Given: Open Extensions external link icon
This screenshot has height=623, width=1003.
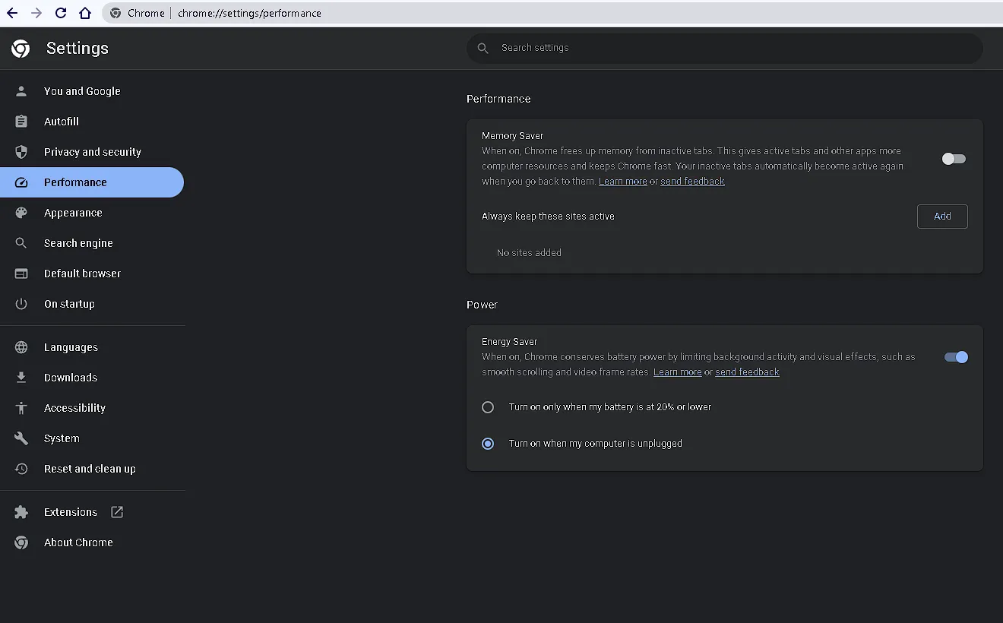Looking at the screenshot, I should [x=117, y=512].
